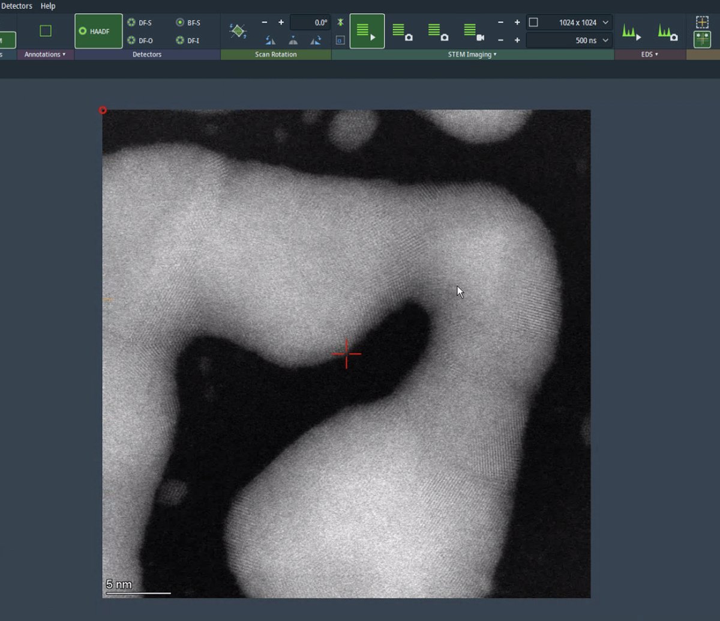
Task: Start the STEM acquisition with the play button
Action: tap(367, 30)
